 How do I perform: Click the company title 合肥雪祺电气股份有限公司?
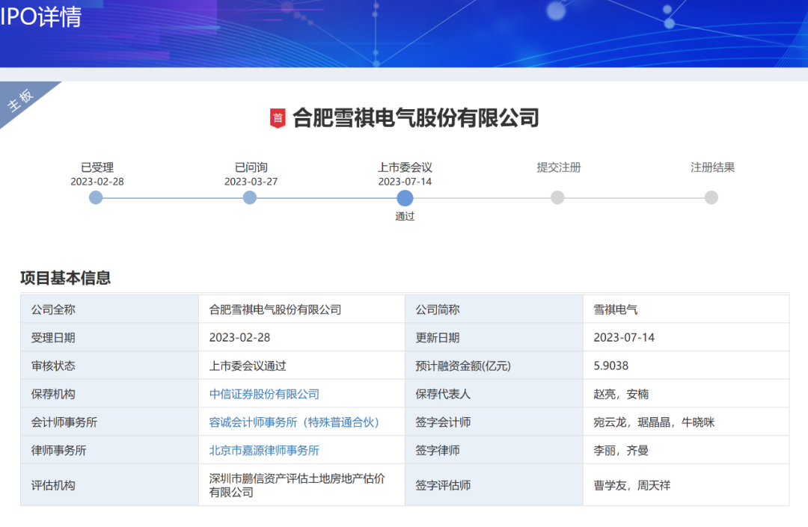tap(415, 118)
